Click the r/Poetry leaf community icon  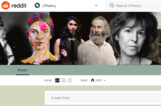37,5
